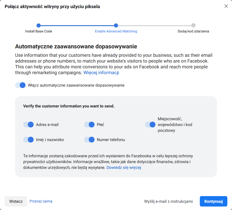Click the dialog title Połącz aktywność witryny
232x210 pixels.
click(x=52, y=6)
